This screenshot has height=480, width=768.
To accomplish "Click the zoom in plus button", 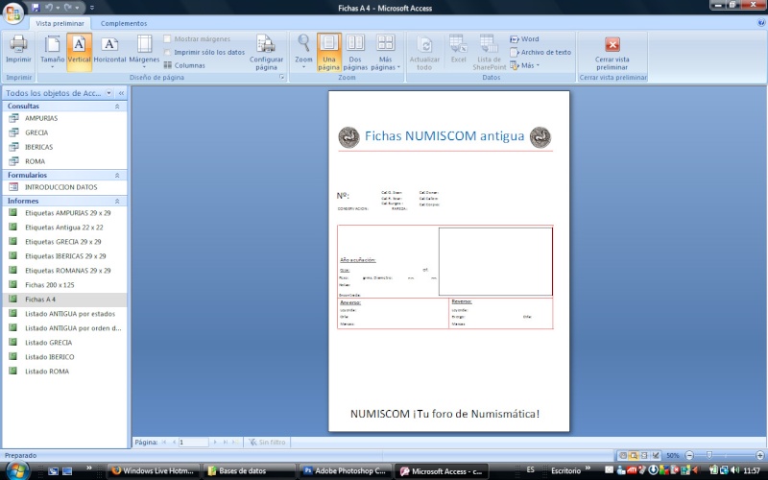I will (x=760, y=455).
